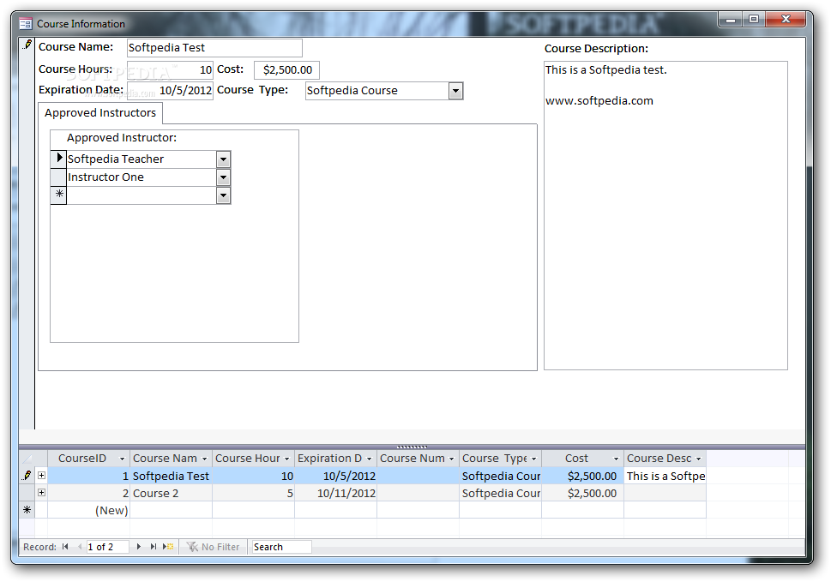Click the Course Information form icon
This screenshot has width=831, height=582.
25,24
